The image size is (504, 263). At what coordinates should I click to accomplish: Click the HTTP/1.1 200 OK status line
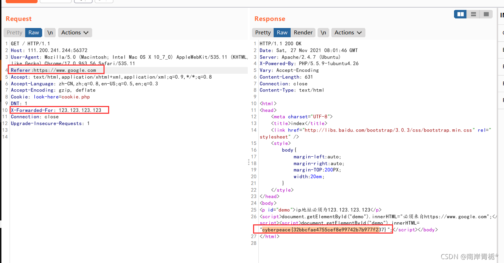pos(280,44)
